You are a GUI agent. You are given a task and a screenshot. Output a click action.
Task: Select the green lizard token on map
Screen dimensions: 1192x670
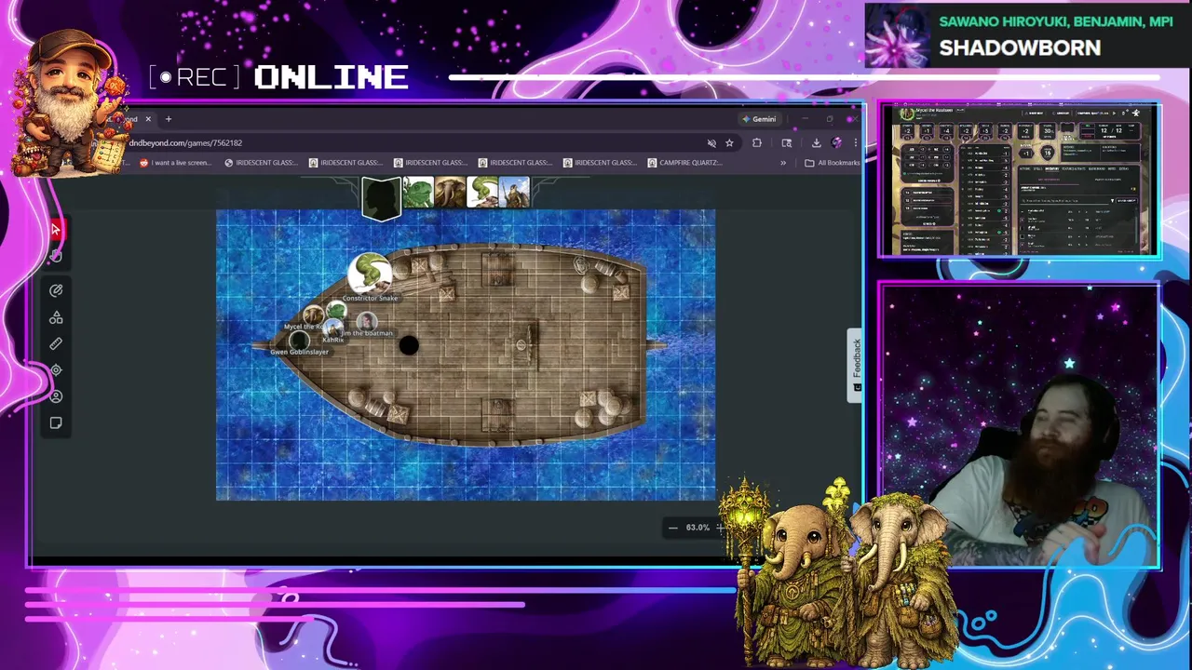pyautogui.click(x=336, y=310)
